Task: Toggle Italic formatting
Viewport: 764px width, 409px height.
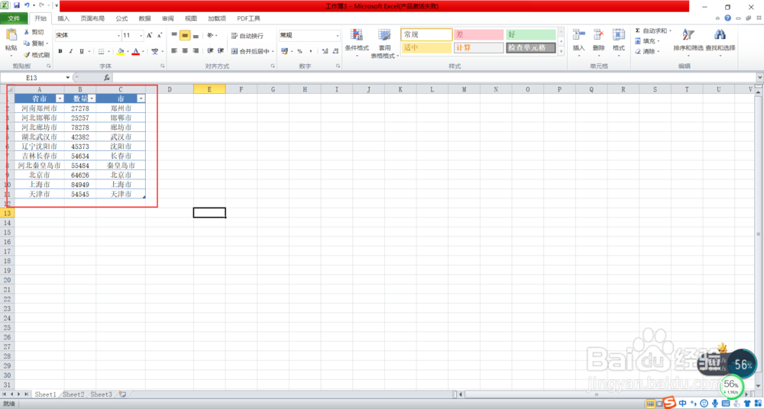Action: pyautogui.click(x=70, y=51)
